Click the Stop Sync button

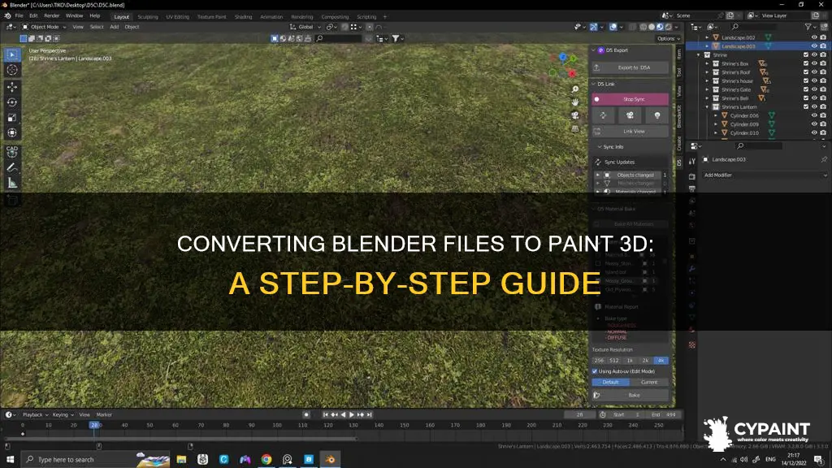point(630,99)
